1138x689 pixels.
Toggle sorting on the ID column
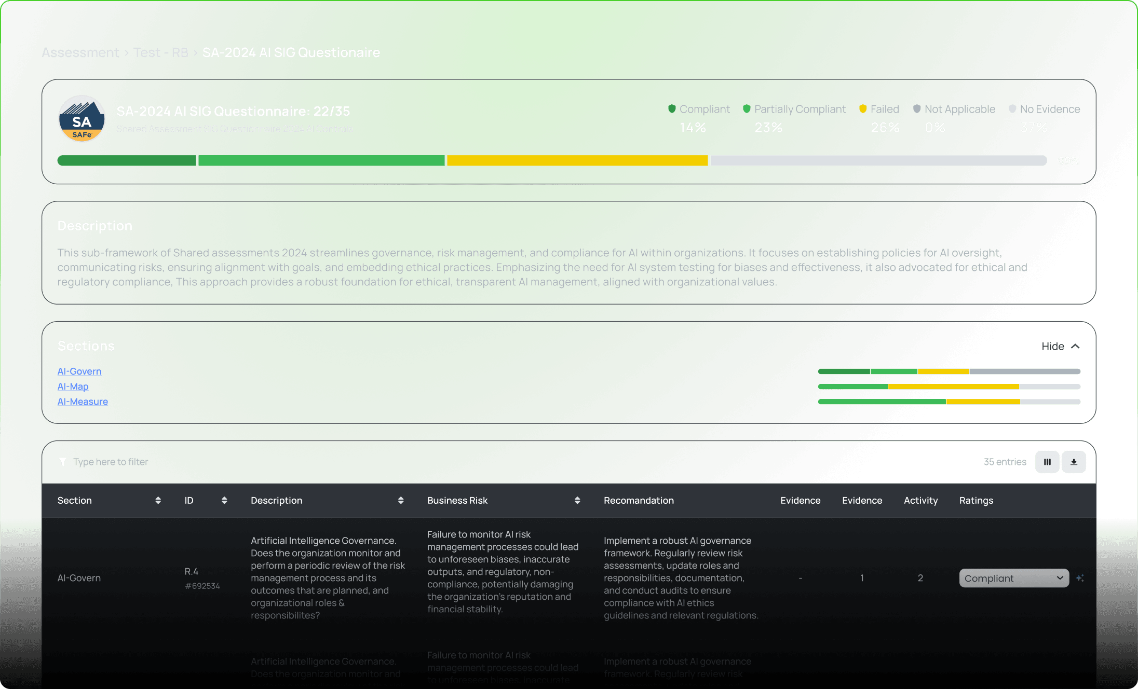coord(224,500)
